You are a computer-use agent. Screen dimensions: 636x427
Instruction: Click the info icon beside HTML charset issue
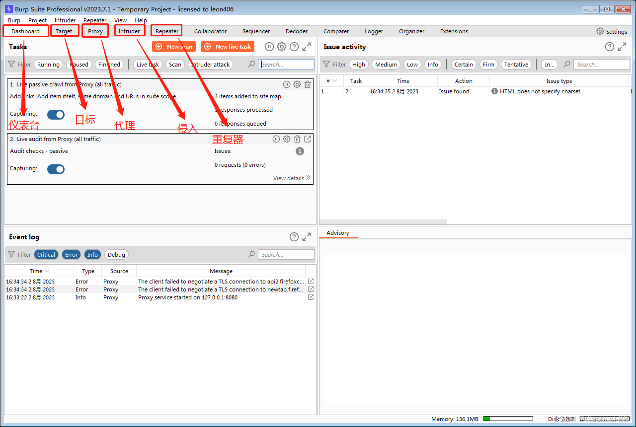click(x=494, y=91)
